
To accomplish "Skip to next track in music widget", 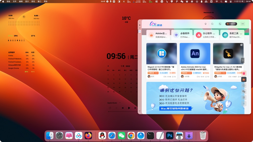I will point(135,108).
